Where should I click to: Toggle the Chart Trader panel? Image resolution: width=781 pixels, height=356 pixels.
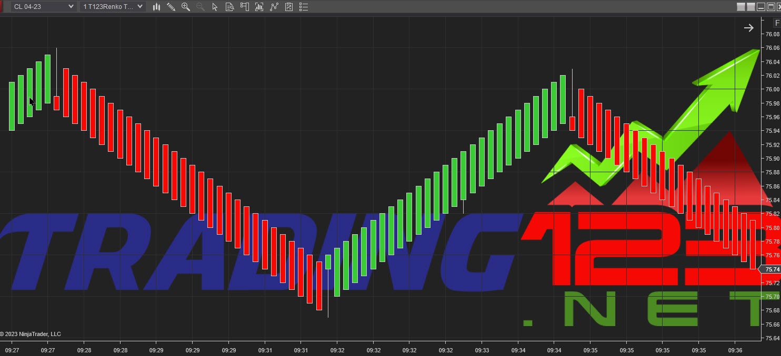(245, 7)
